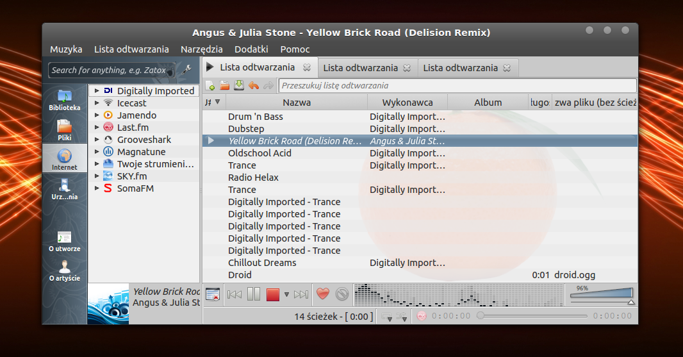Close the third Lista odtwarzania tab

coord(507,68)
